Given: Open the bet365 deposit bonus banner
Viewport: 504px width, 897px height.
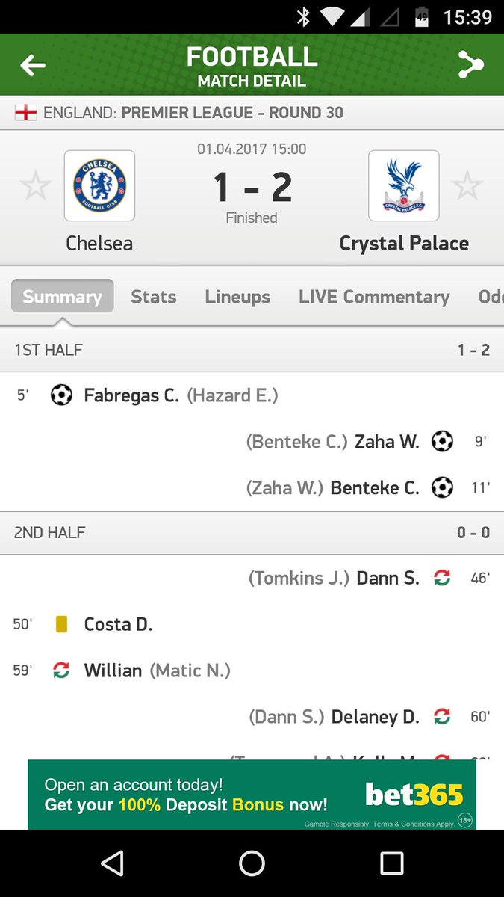Looking at the screenshot, I should click(252, 795).
